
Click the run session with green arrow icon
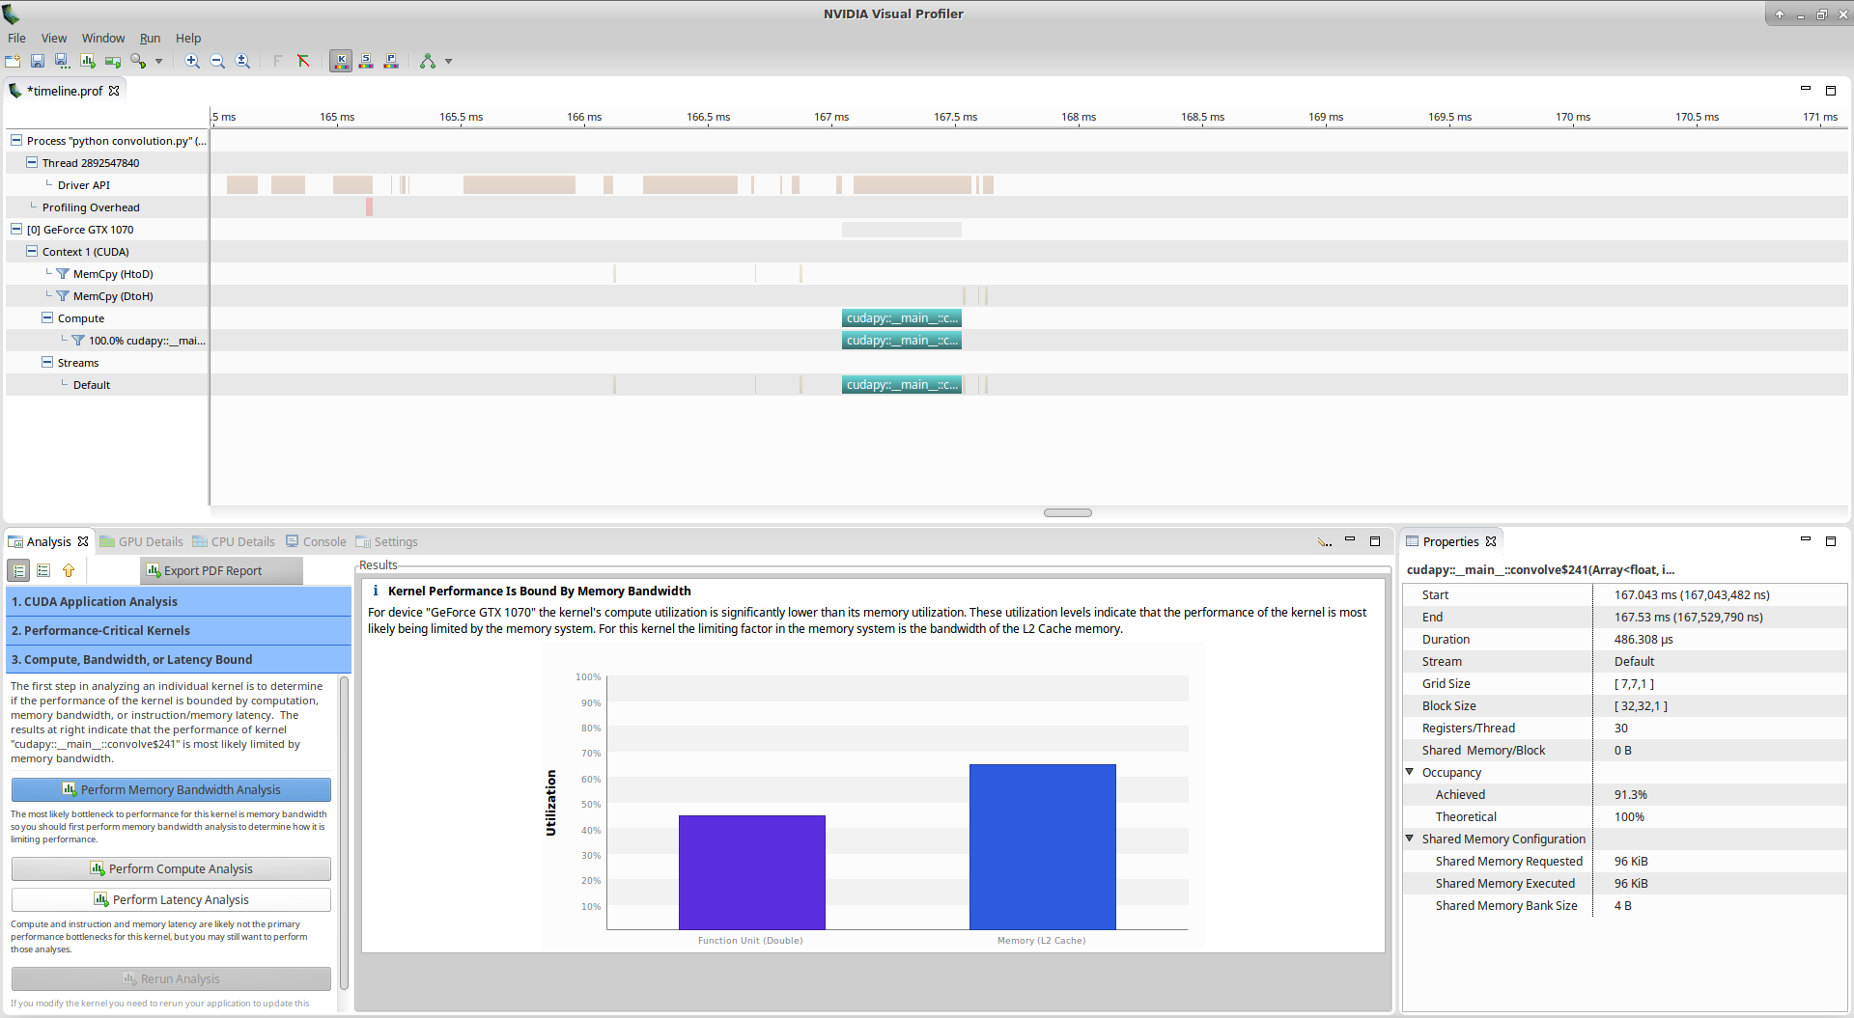pyautogui.click(x=113, y=61)
